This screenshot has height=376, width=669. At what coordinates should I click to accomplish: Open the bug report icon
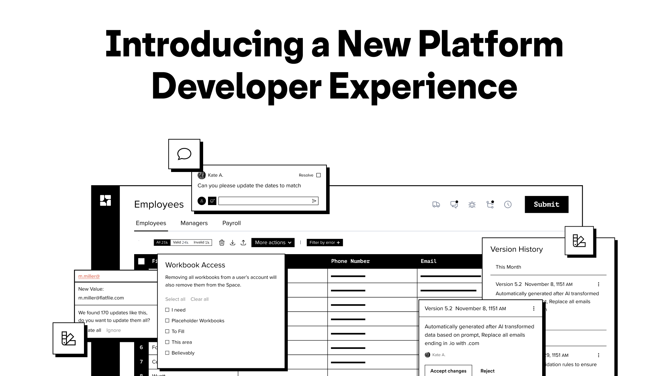point(472,205)
